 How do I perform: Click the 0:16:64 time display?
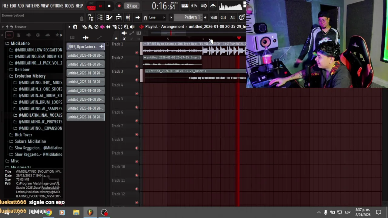(163, 6)
